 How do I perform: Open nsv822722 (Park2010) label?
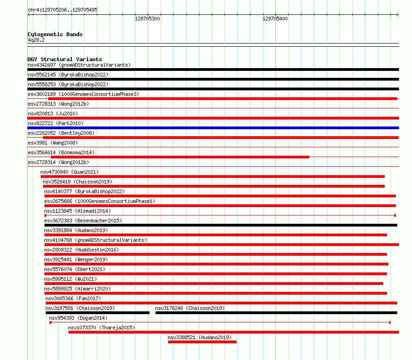click(56, 123)
